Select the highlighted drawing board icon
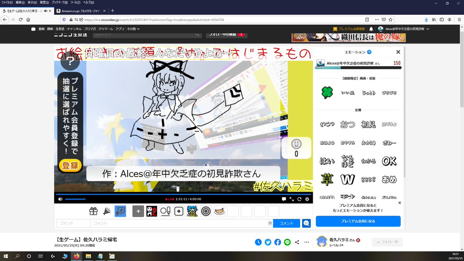464x261 pixels. (x=120, y=211)
